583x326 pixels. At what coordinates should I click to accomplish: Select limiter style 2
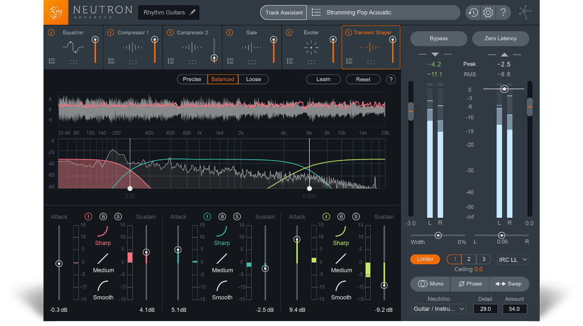[469, 259]
